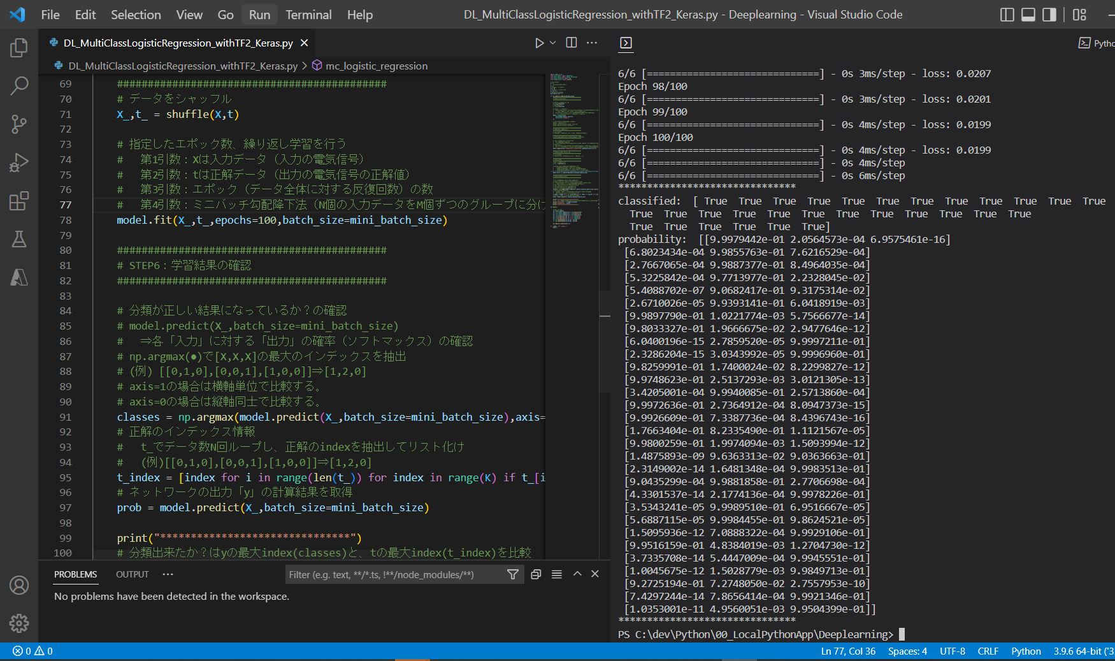Switch to the PROBLEMS panel tab
1115x661 pixels.
(x=76, y=574)
